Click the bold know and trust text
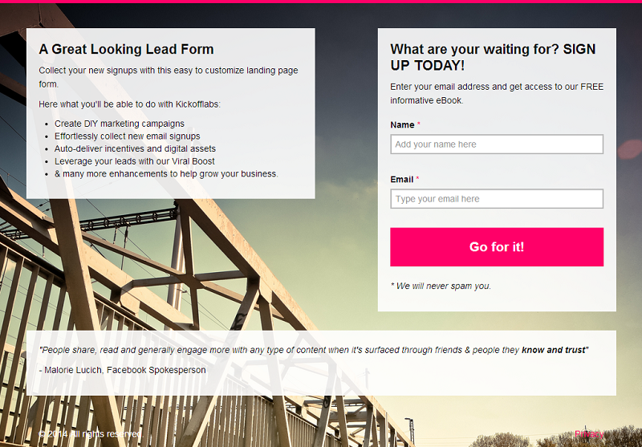 tap(554, 351)
